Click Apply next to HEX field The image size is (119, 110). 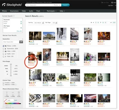[16, 100]
